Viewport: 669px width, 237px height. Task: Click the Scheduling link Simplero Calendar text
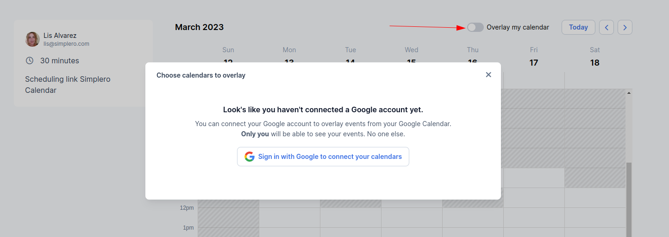coord(68,85)
